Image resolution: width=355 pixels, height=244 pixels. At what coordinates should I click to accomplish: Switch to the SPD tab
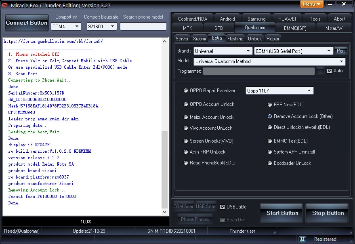pyautogui.click(x=219, y=28)
